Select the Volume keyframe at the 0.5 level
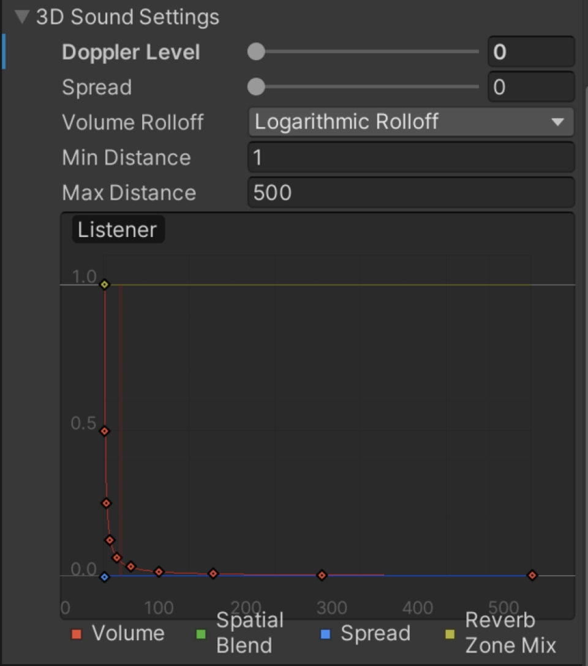This screenshot has height=666, width=588. (105, 430)
